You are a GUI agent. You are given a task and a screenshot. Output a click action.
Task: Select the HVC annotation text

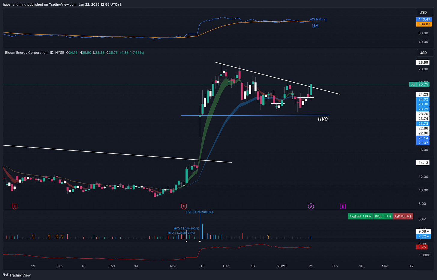click(x=323, y=119)
